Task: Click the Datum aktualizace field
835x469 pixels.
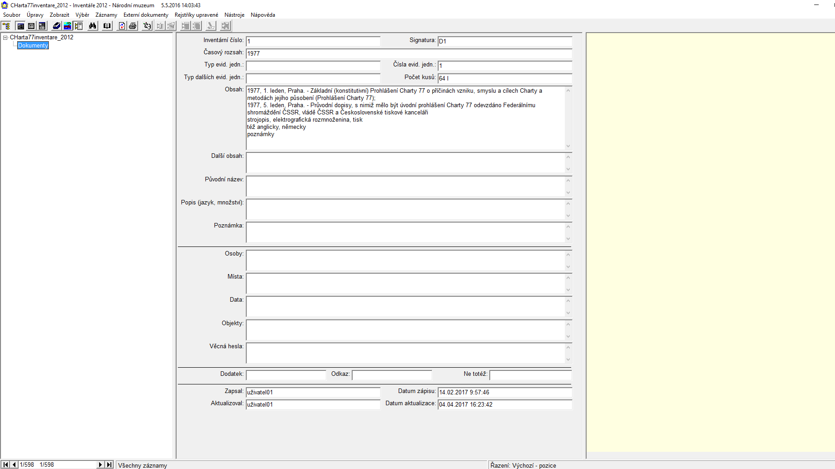Action: (x=505, y=404)
